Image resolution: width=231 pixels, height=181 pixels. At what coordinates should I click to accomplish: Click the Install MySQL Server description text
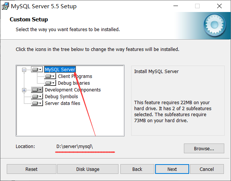pos(156,72)
